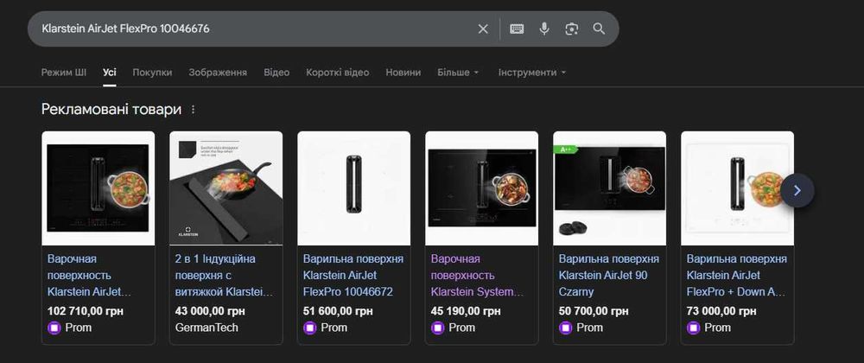Open the FlexPro + Down A product image
Image resolution: width=864 pixels, height=363 pixels.
point(737,188)
